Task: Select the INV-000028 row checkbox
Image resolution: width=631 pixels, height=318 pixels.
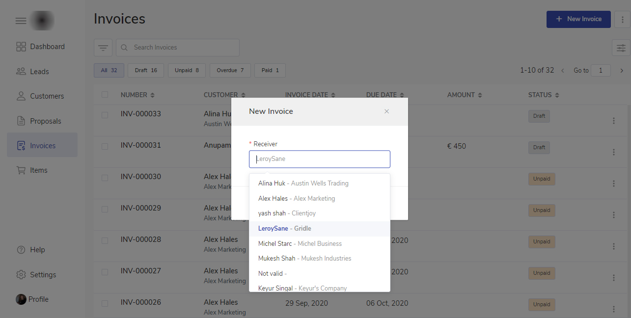Action: click(x=105, y=240)
